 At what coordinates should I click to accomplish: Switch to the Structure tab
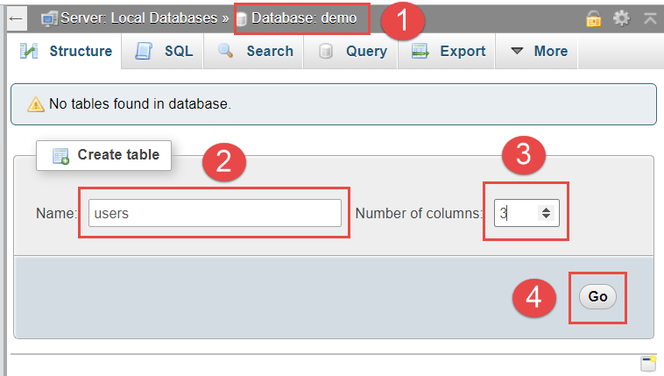67,51
